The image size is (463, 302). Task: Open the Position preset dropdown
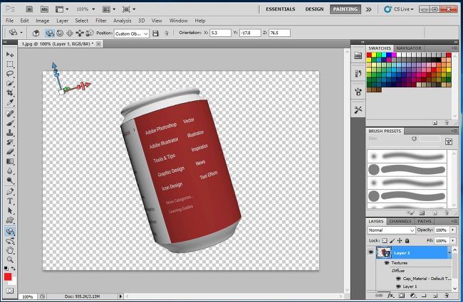coord(132,33)
